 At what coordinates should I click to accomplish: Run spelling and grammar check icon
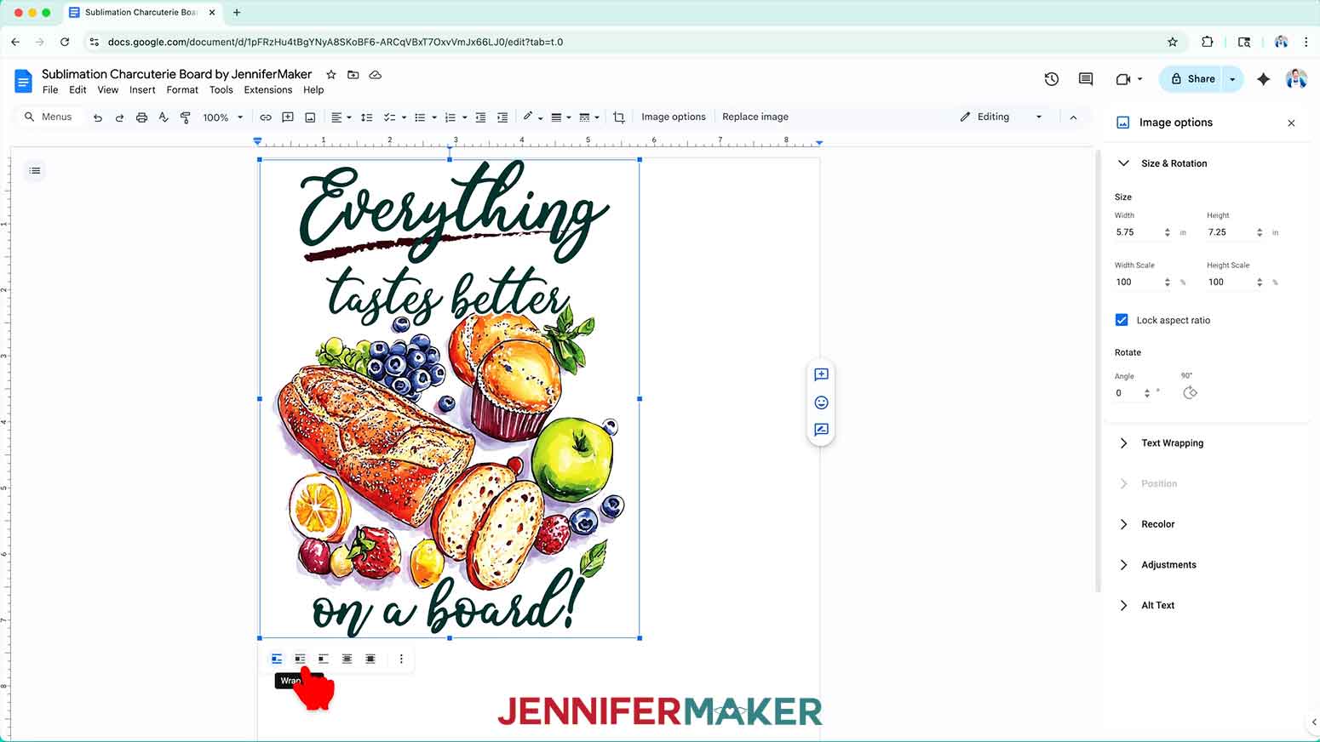click(x=164, y=117)
